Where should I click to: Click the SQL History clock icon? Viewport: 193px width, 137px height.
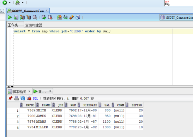(78, 17)
